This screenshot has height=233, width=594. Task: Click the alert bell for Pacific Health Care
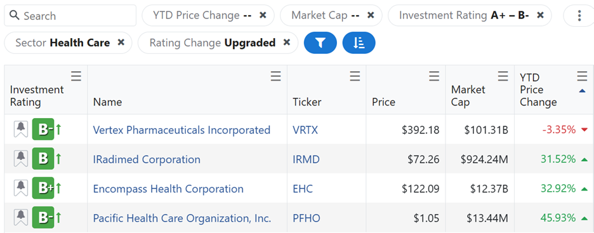click(21, 218)
